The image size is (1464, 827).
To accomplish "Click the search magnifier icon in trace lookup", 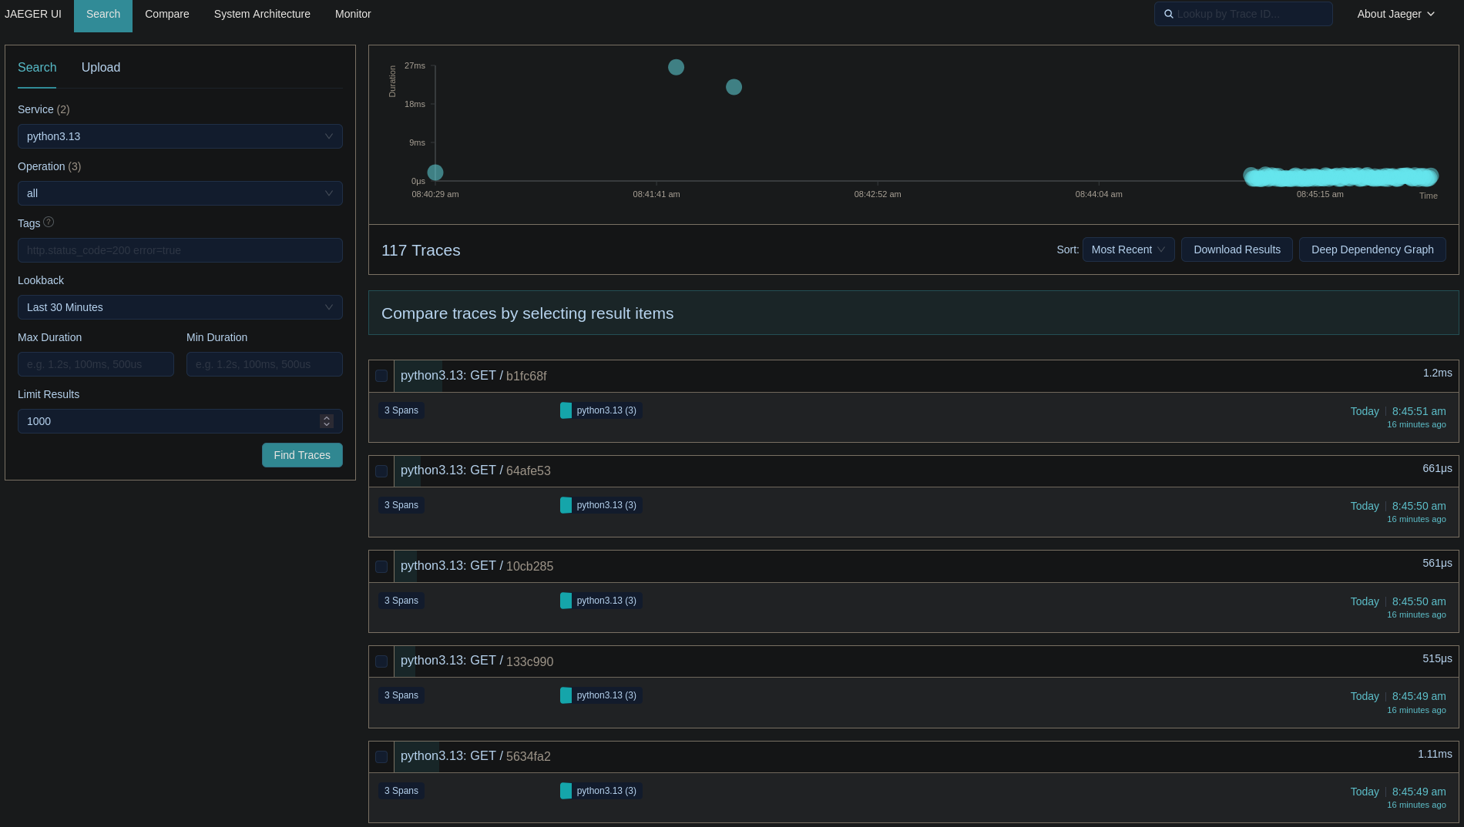I will pos(1168,14).
